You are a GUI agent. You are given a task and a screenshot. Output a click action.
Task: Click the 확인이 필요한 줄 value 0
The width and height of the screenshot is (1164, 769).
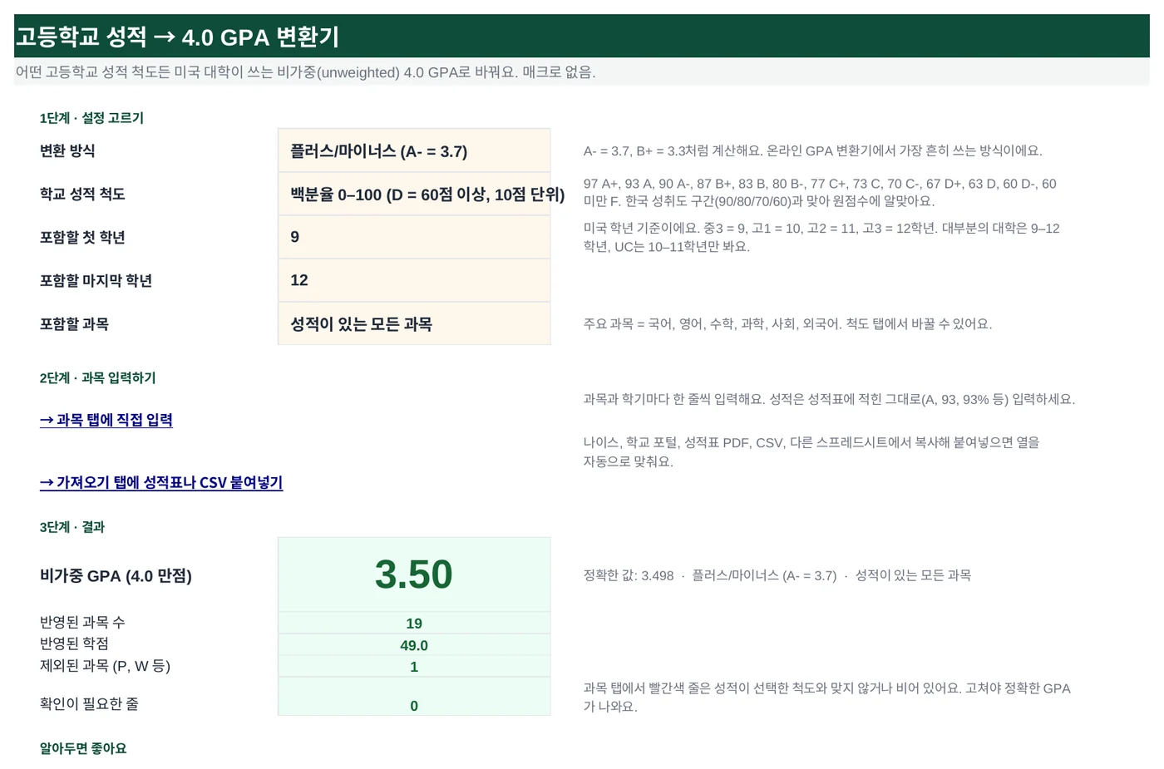point(414,697)
